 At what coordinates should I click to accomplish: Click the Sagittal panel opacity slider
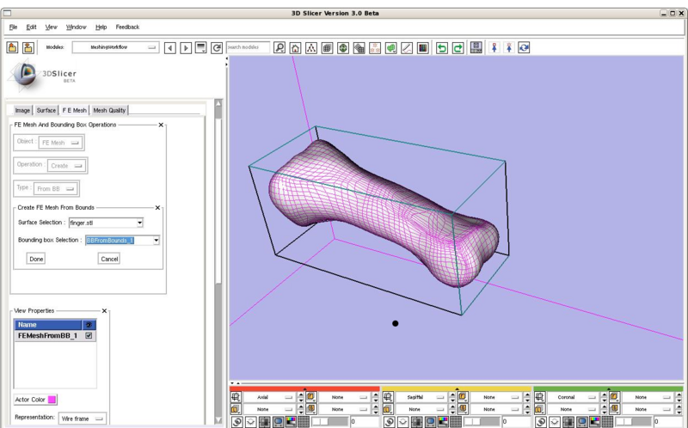click(482, 421)
